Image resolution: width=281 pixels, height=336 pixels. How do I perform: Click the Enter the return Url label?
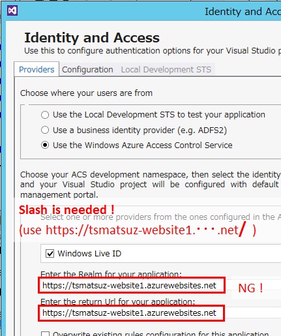coord(117,301)
